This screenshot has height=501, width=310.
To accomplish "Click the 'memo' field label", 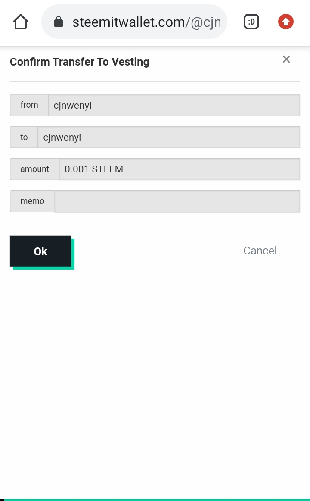I will [x=32, y=201].
